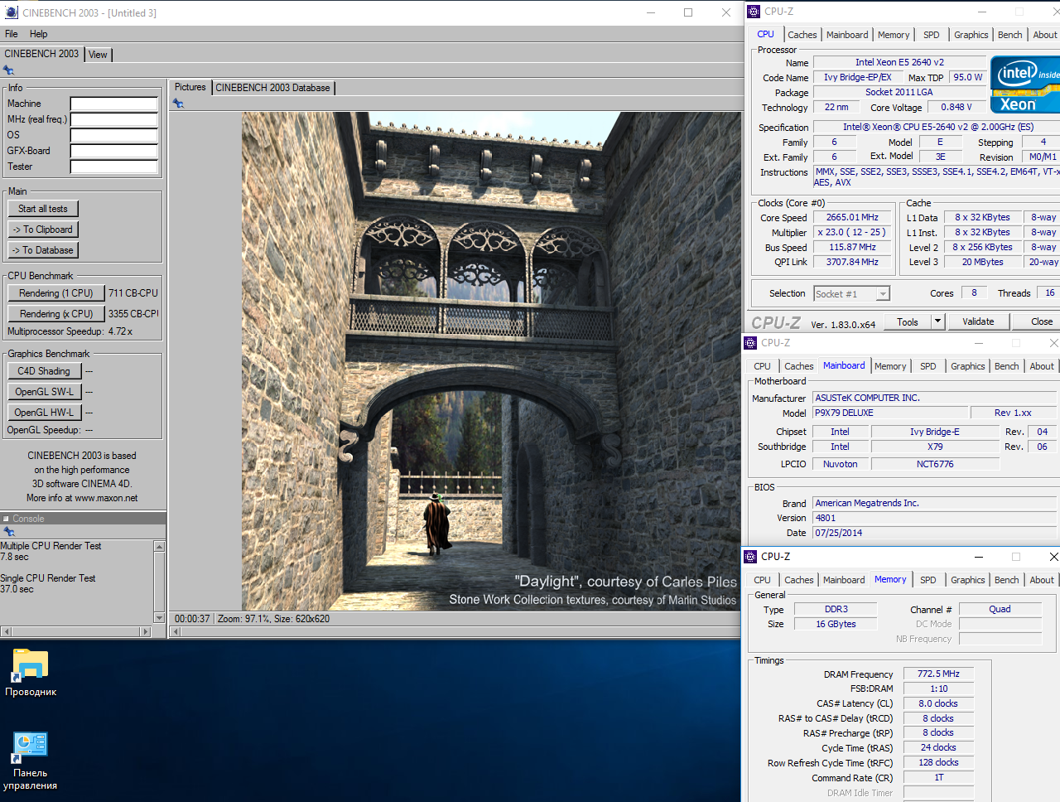
Task: Click the 'More info at www.maxon.net' text
Action: (x=82, y=498)
